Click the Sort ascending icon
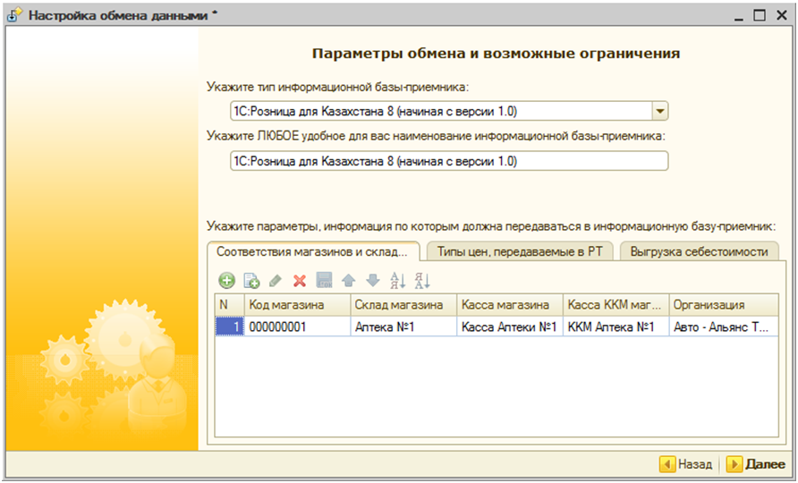 point(398,281)
